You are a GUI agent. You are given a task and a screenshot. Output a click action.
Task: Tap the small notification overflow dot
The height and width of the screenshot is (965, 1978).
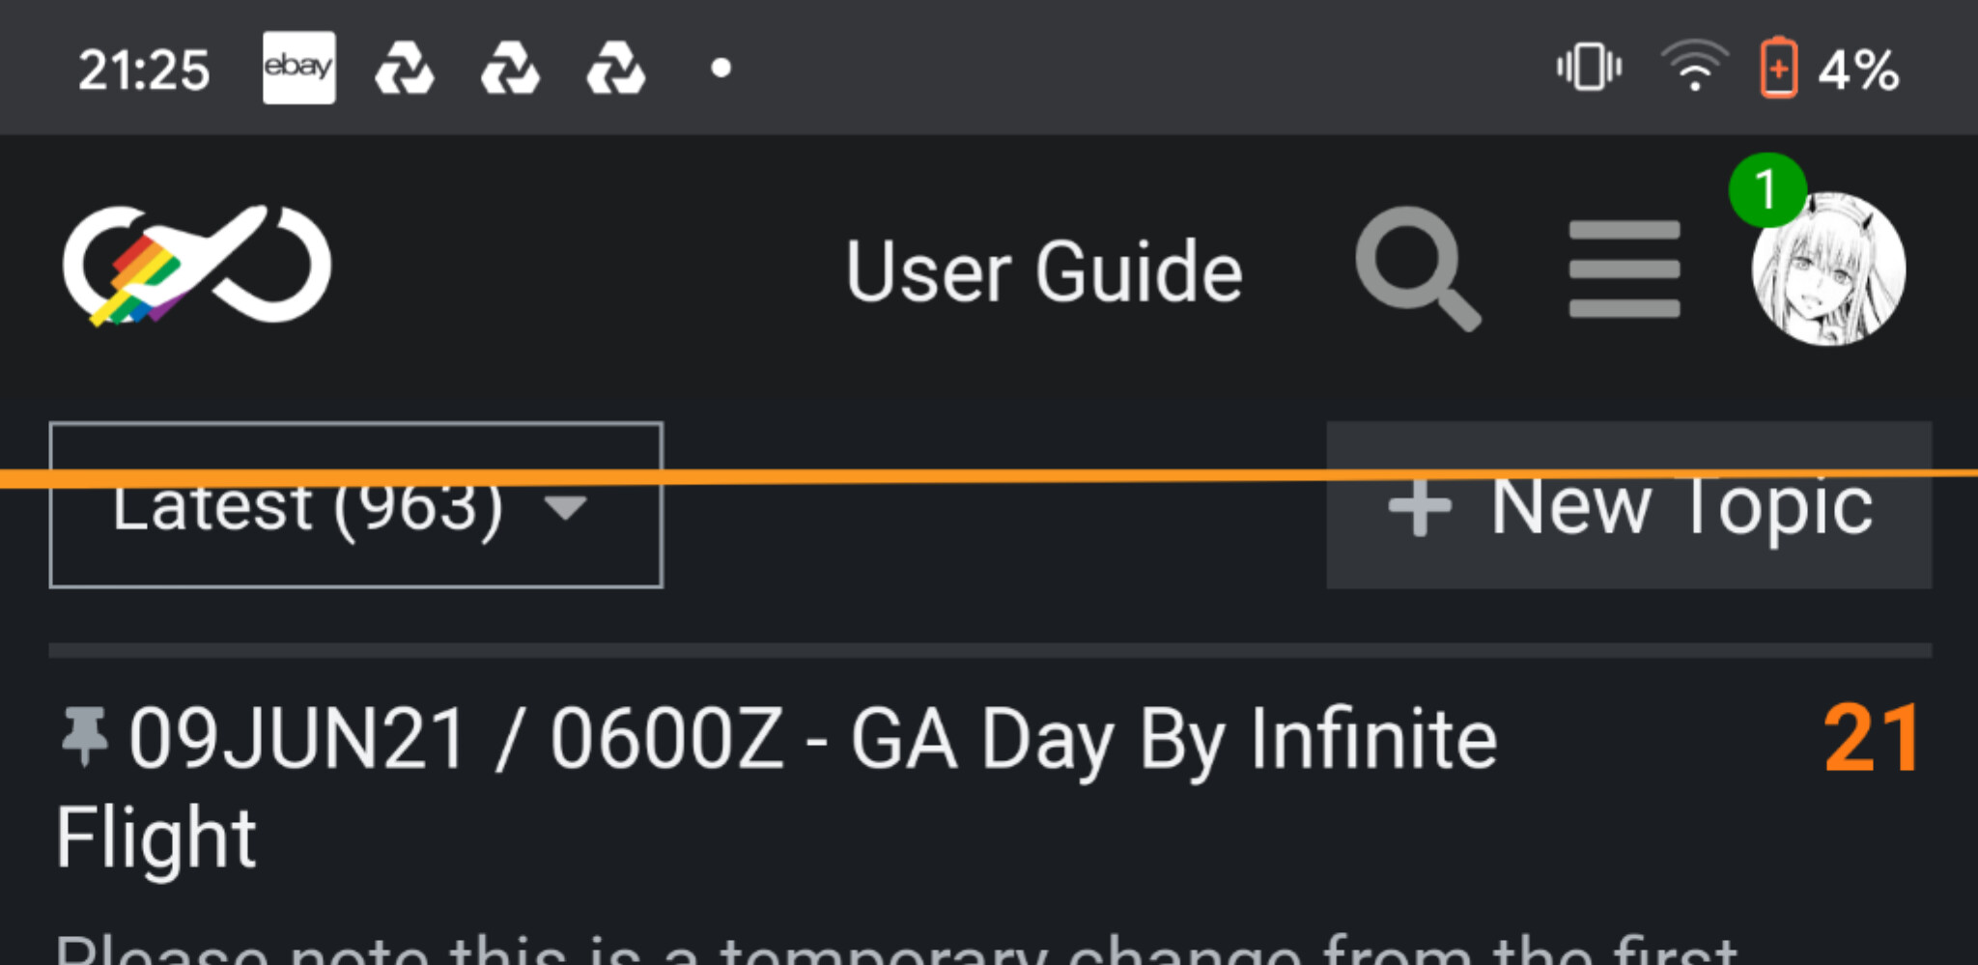pos(721,68)
